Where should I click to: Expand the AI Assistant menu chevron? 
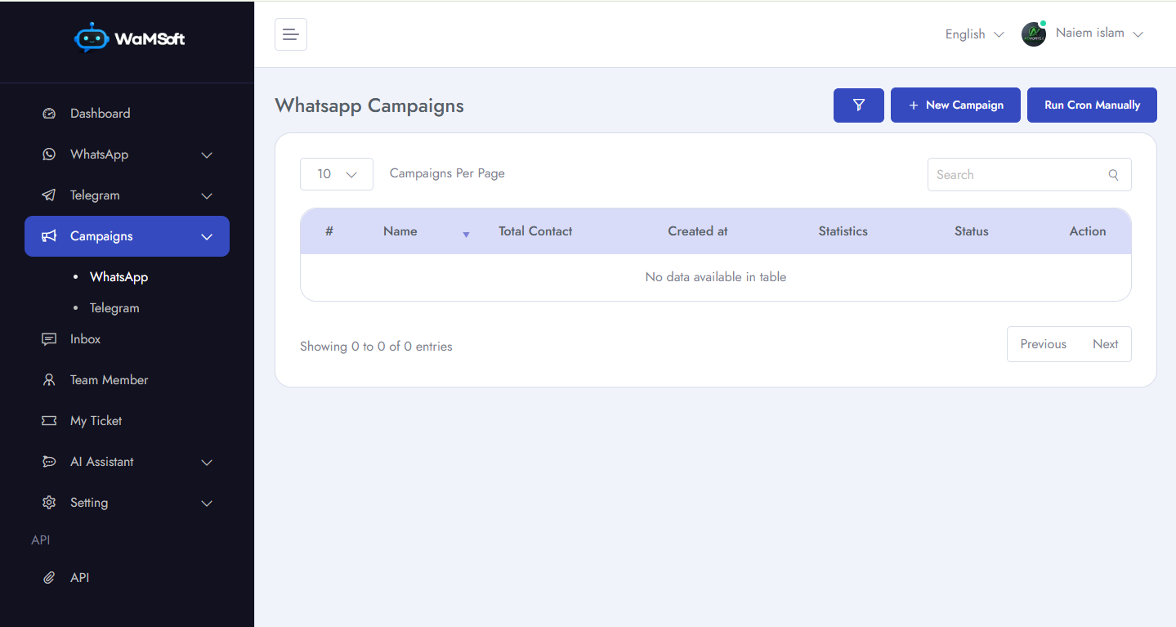[207, 463]
